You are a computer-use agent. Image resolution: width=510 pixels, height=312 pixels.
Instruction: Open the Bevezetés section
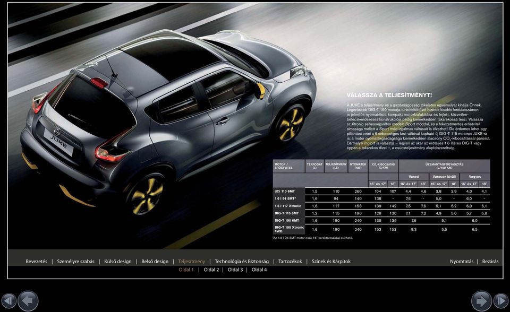(x=37, y=261)
